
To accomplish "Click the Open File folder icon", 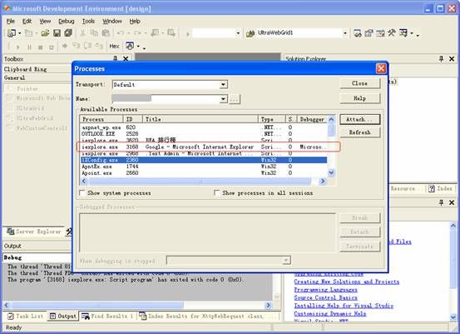I will pos(45,33).
